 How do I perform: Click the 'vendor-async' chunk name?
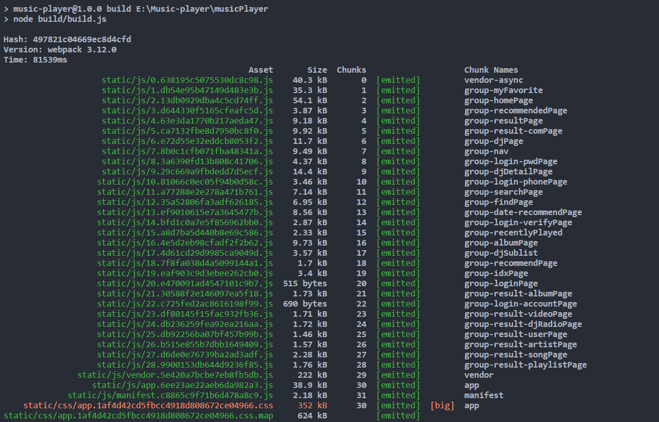pyautogui.click(x=493, y=80)
